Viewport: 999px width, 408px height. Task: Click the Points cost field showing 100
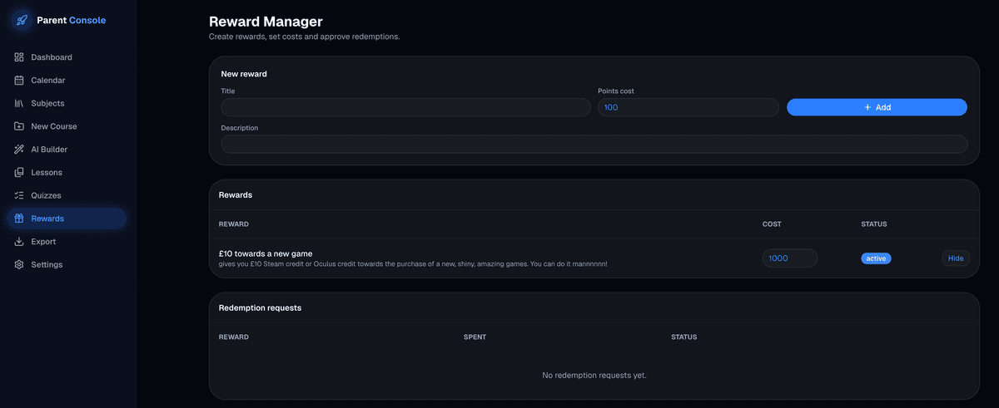[x=688, y=107]
